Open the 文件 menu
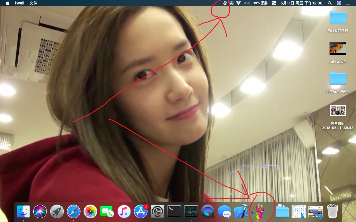 [33, 3]
